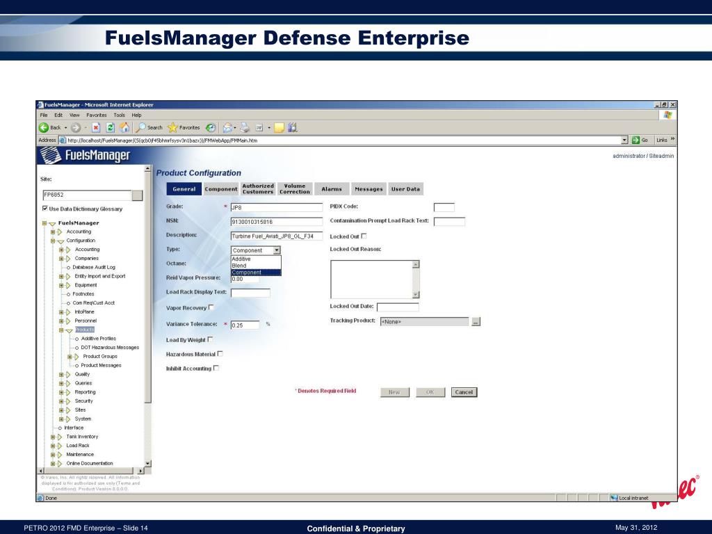This screenshot has width=712, height=534.
Task: Go to the Home page icon
Action: click(x=124, y=128)
